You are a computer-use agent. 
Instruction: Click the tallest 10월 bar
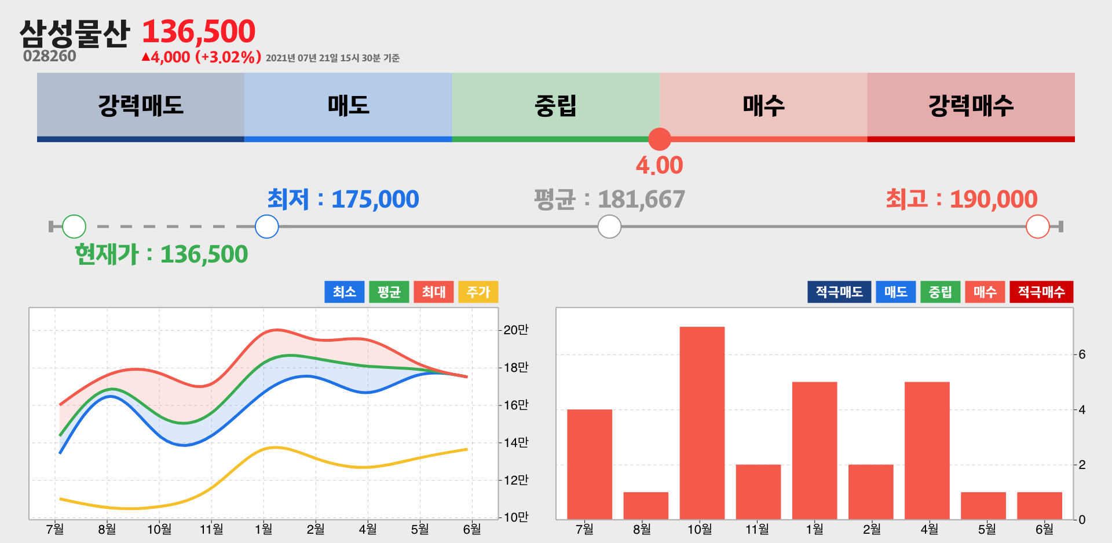point(702,423)
